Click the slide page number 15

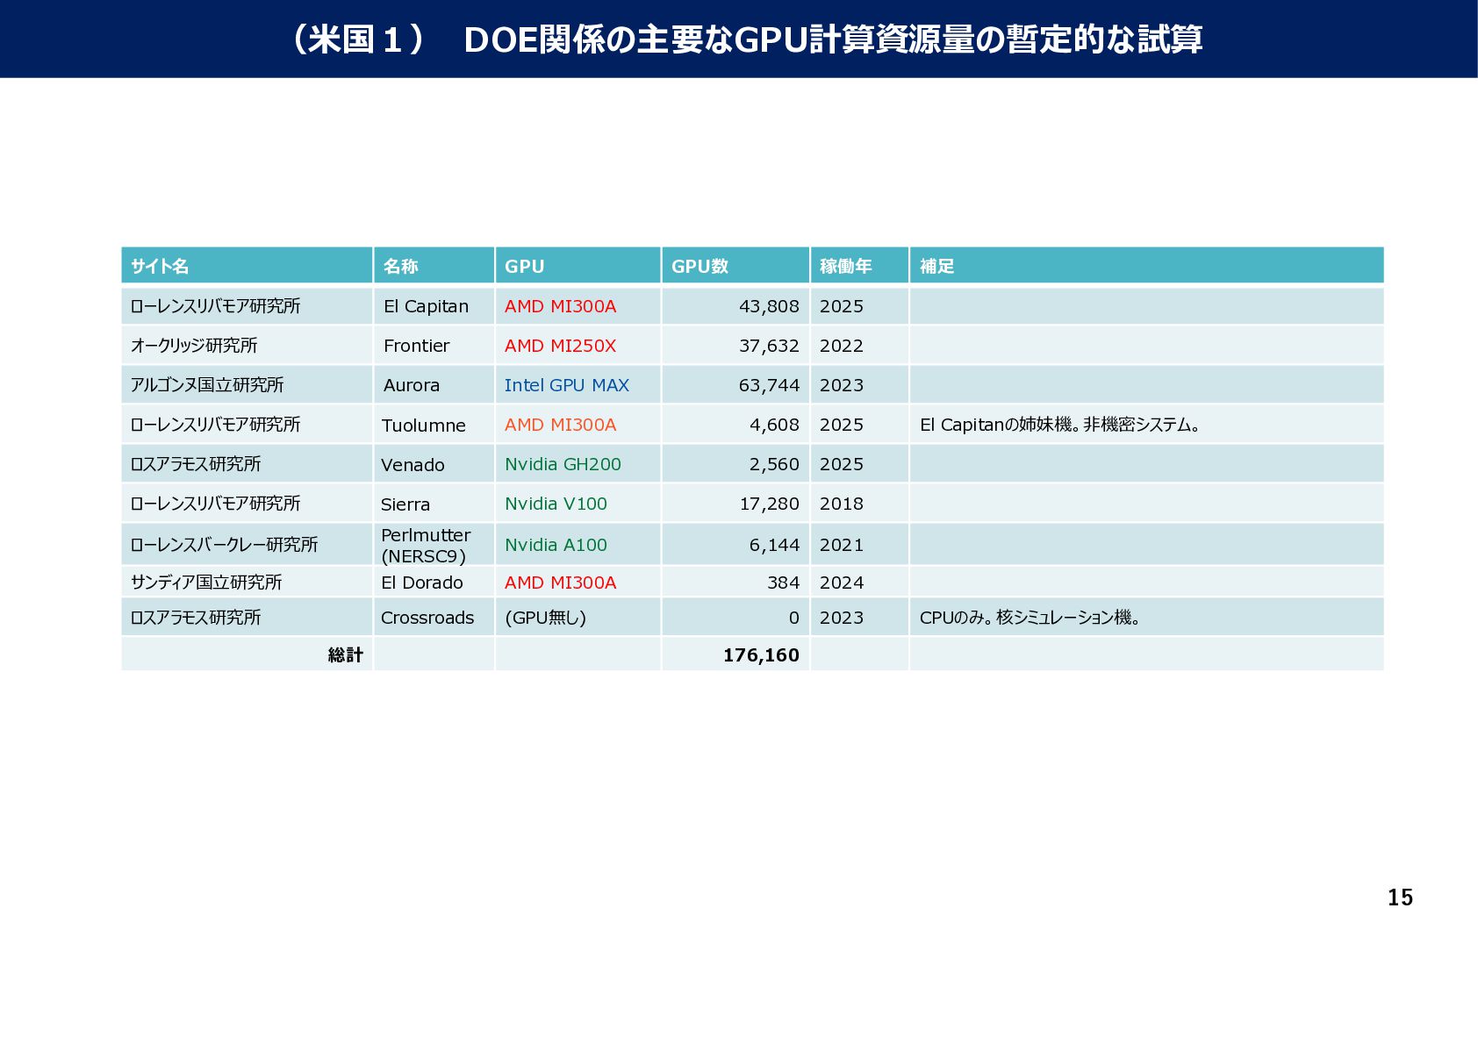click(x=1400, y=897)
